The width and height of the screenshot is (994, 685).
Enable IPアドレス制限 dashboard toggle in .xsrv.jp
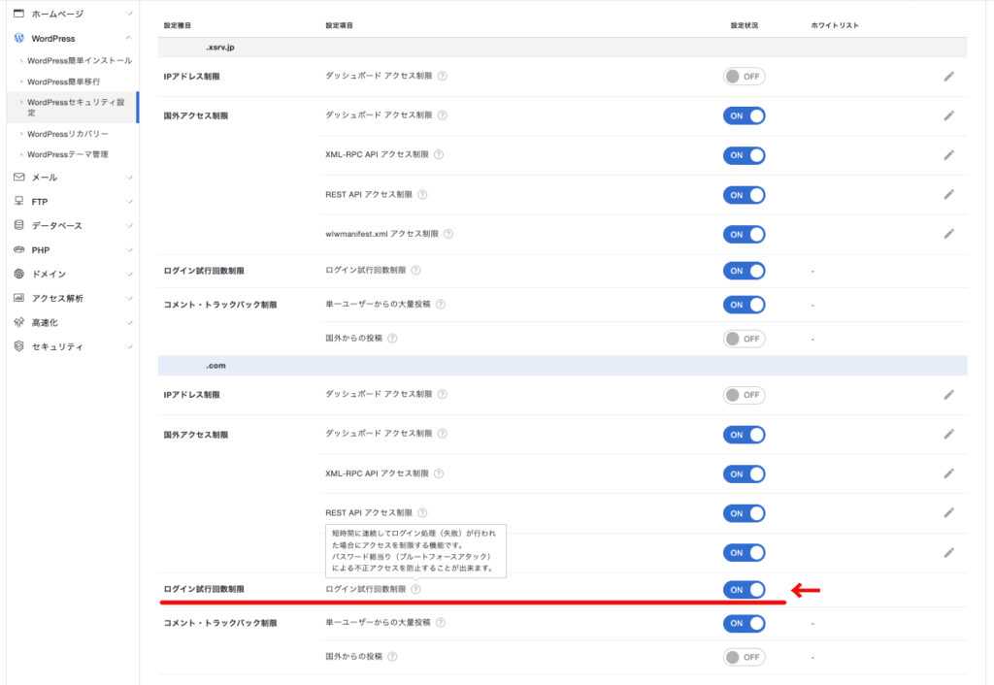tap(745, 76)
